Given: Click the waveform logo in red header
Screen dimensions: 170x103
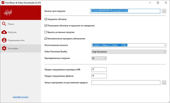Looking at the screenshot, I should tap(8, 12).
